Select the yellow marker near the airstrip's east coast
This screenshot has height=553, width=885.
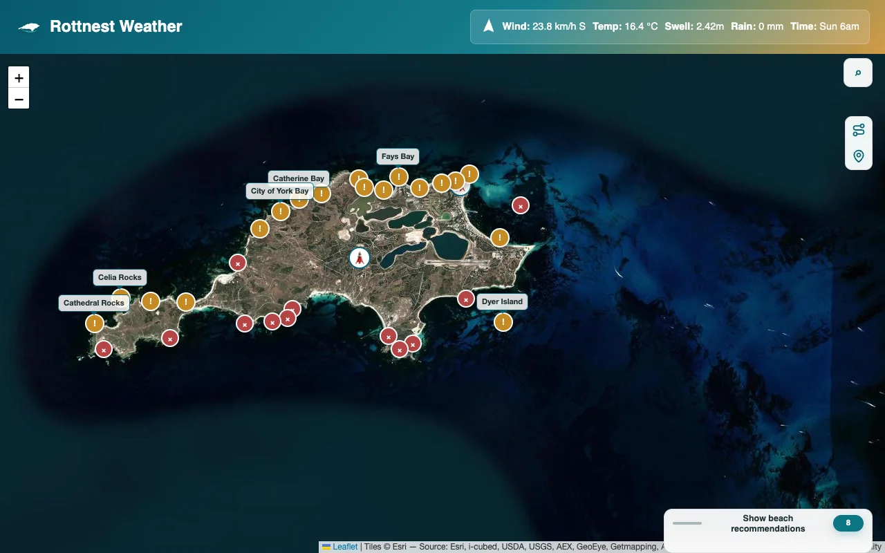(500, 238)
